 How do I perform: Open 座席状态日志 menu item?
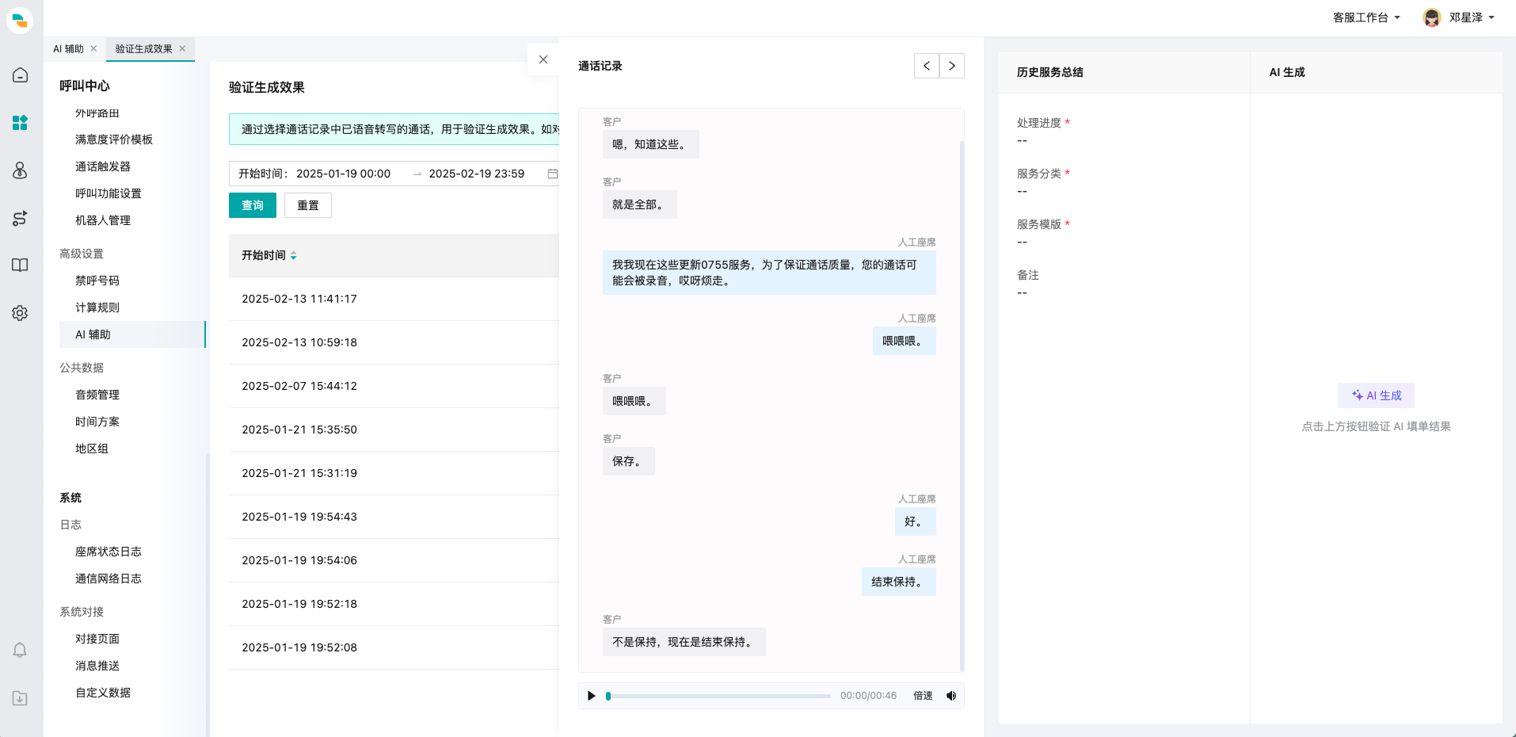click(x=109, y=552)
